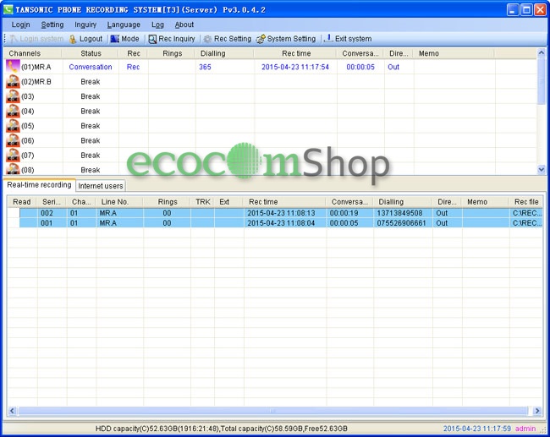Click Break status of channel (02)MR.B
Screen dimensions: 550x437
(x=91, y=82)
